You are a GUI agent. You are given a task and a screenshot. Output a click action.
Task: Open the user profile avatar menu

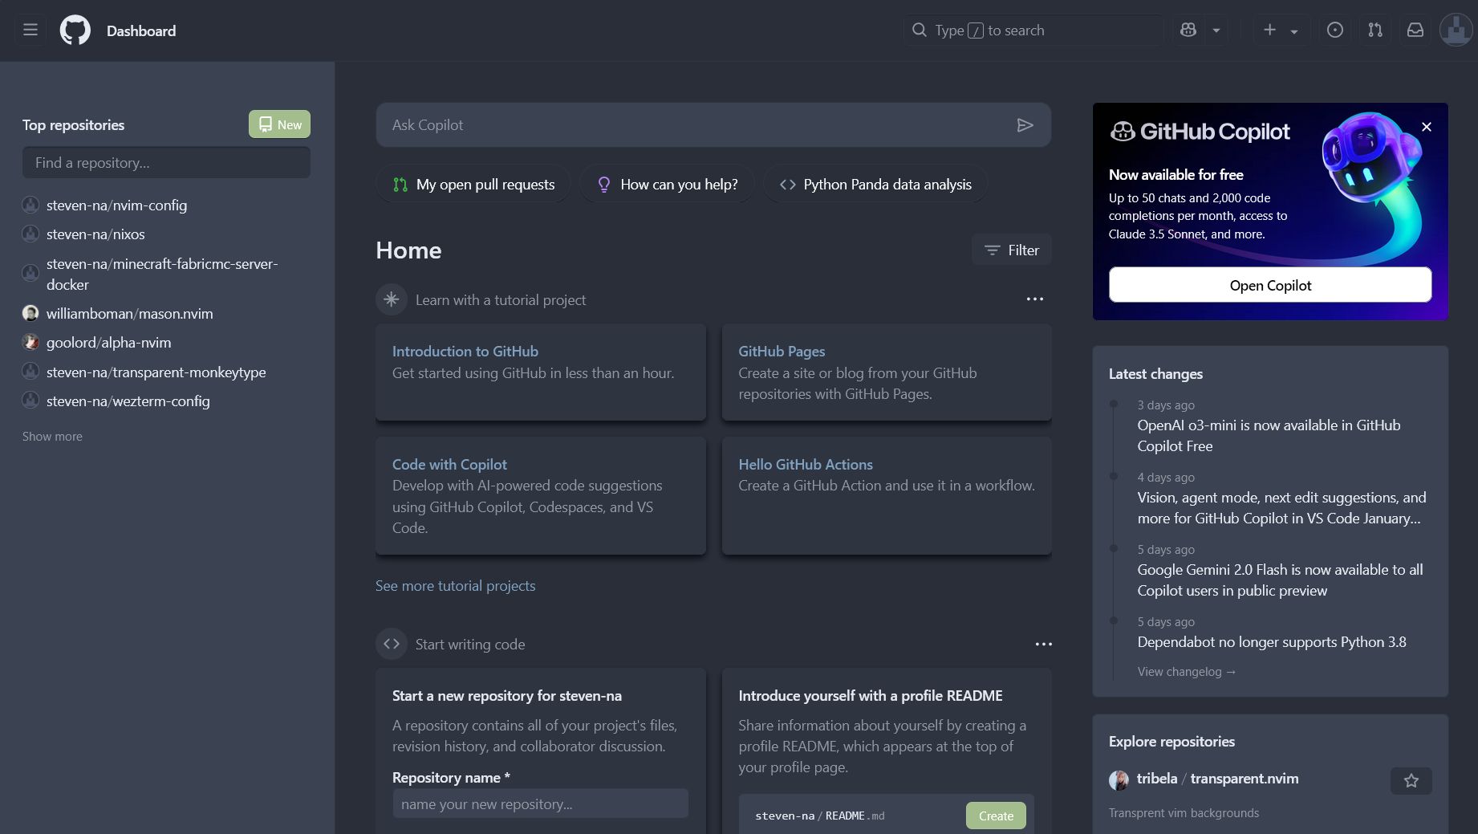[x=1456, y=31]
